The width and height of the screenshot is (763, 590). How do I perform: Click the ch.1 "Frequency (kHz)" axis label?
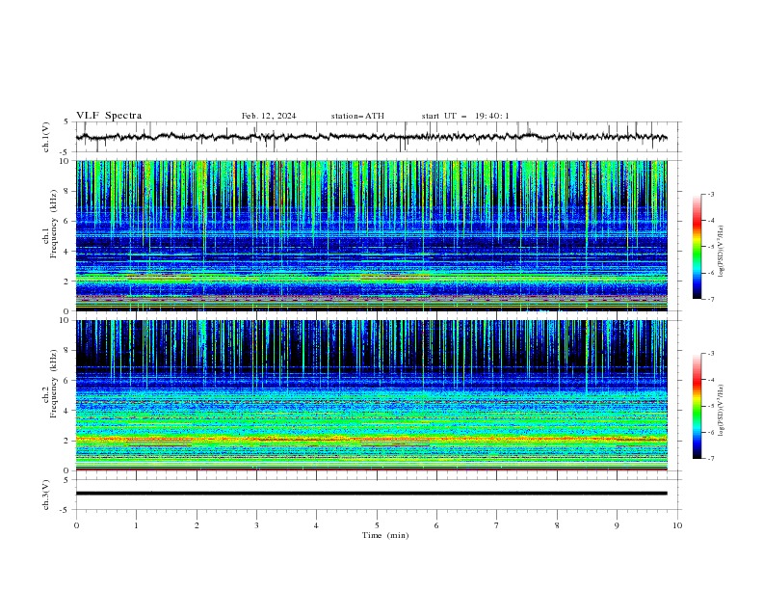(x=54, y=225)
